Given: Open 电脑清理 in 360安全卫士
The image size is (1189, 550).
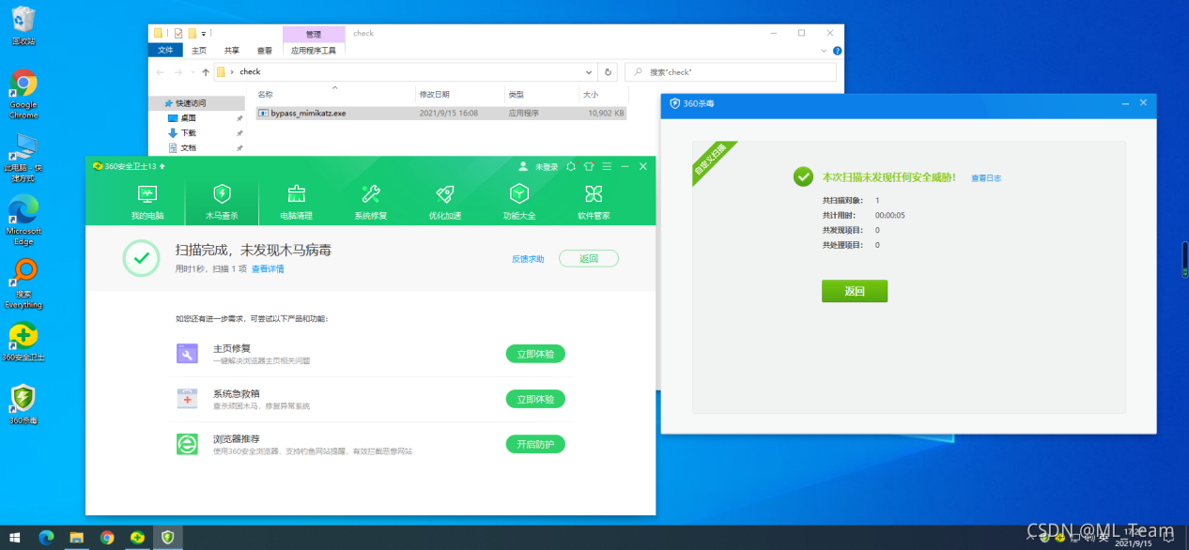Looking at the screenshot, I should click(297, 201).
